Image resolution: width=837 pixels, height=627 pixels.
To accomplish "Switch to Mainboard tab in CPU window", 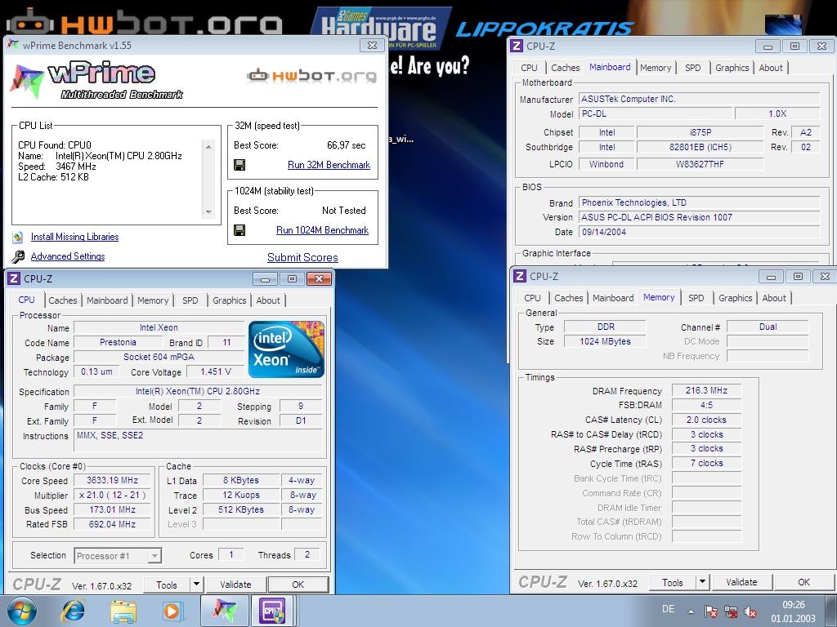I will pyautogui.click(x=107, y=300).
